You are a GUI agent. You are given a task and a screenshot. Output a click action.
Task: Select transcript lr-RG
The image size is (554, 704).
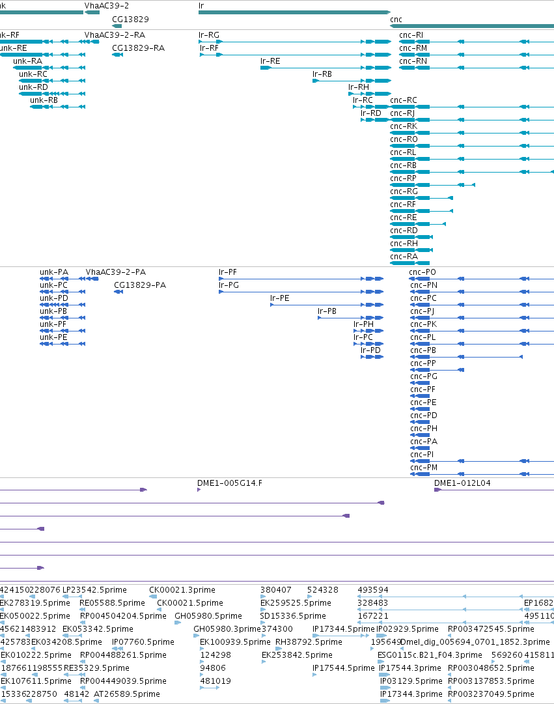tap(209, 35)
